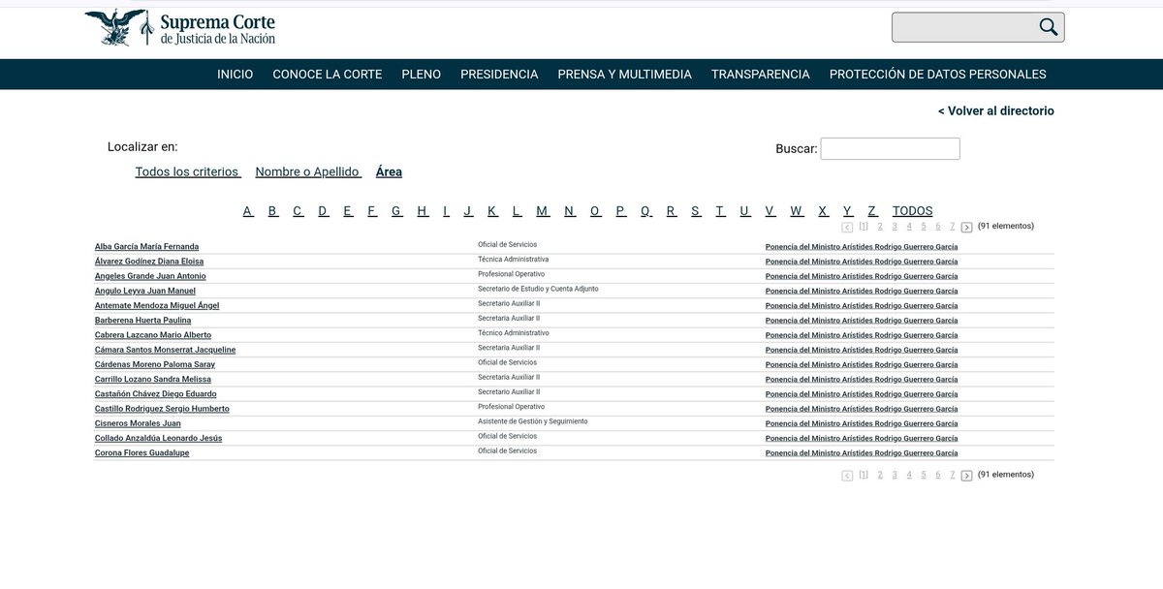Go to next page arrow in bottom pager
Viewport: 1163px width, 589px height.
pos(966,476)
